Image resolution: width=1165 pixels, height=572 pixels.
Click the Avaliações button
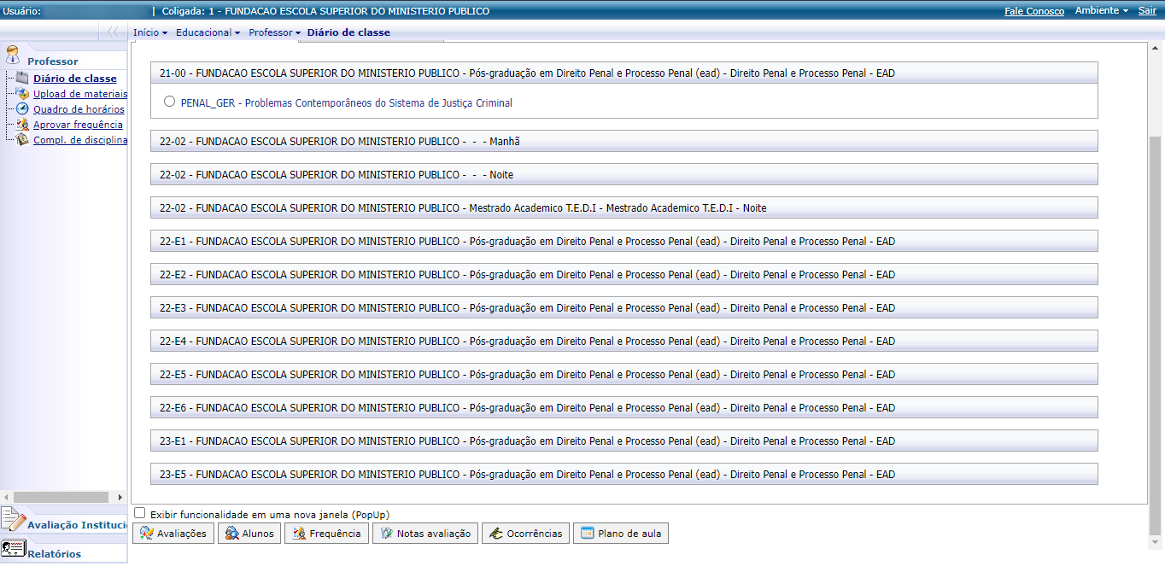[173, 534]
